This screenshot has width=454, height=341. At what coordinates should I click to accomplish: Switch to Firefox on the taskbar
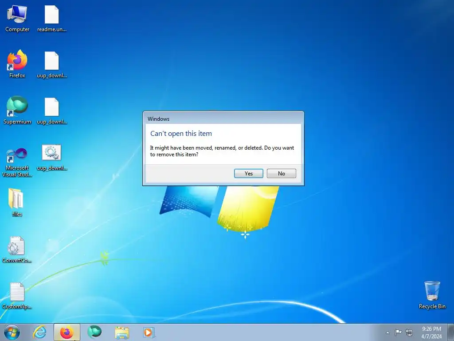coord(67,332)
